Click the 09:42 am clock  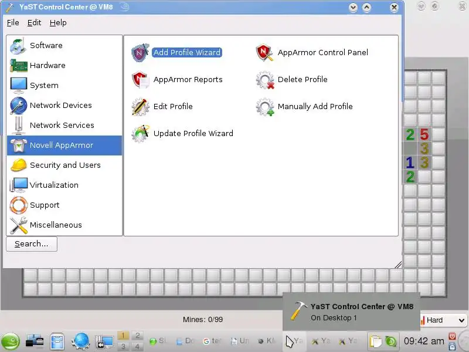pyautogui.click(x=423, y=341)
